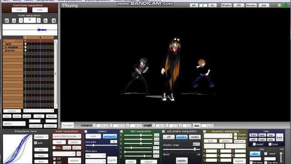Select the s_shadow row keyframe diamond
Viewport: 291px width, 164px height.
tap(25, 47)
